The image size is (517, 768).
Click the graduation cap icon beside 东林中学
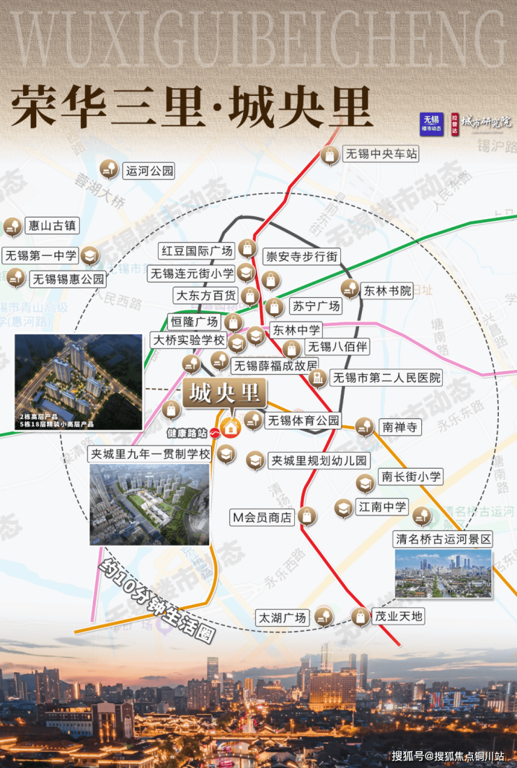click(255, 336)
